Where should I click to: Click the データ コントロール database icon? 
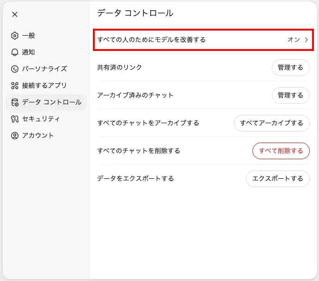pyautogui.click(x=15, y=102)
